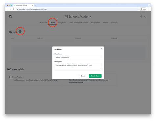This screenshot has height=121, width=156.
Task: Click the Description text area
Action: (x=78, y=67)
